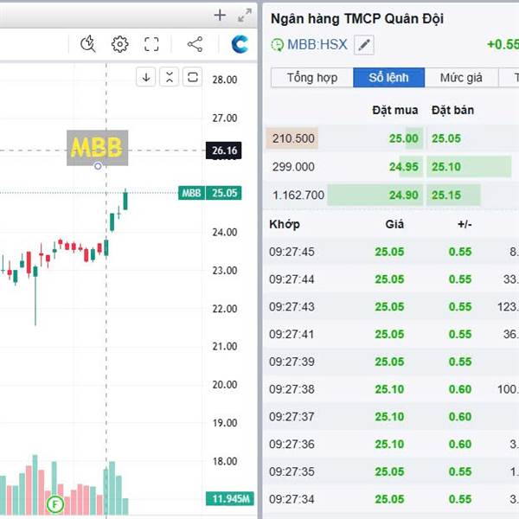Click the bid price 24.95

(403, 167)
